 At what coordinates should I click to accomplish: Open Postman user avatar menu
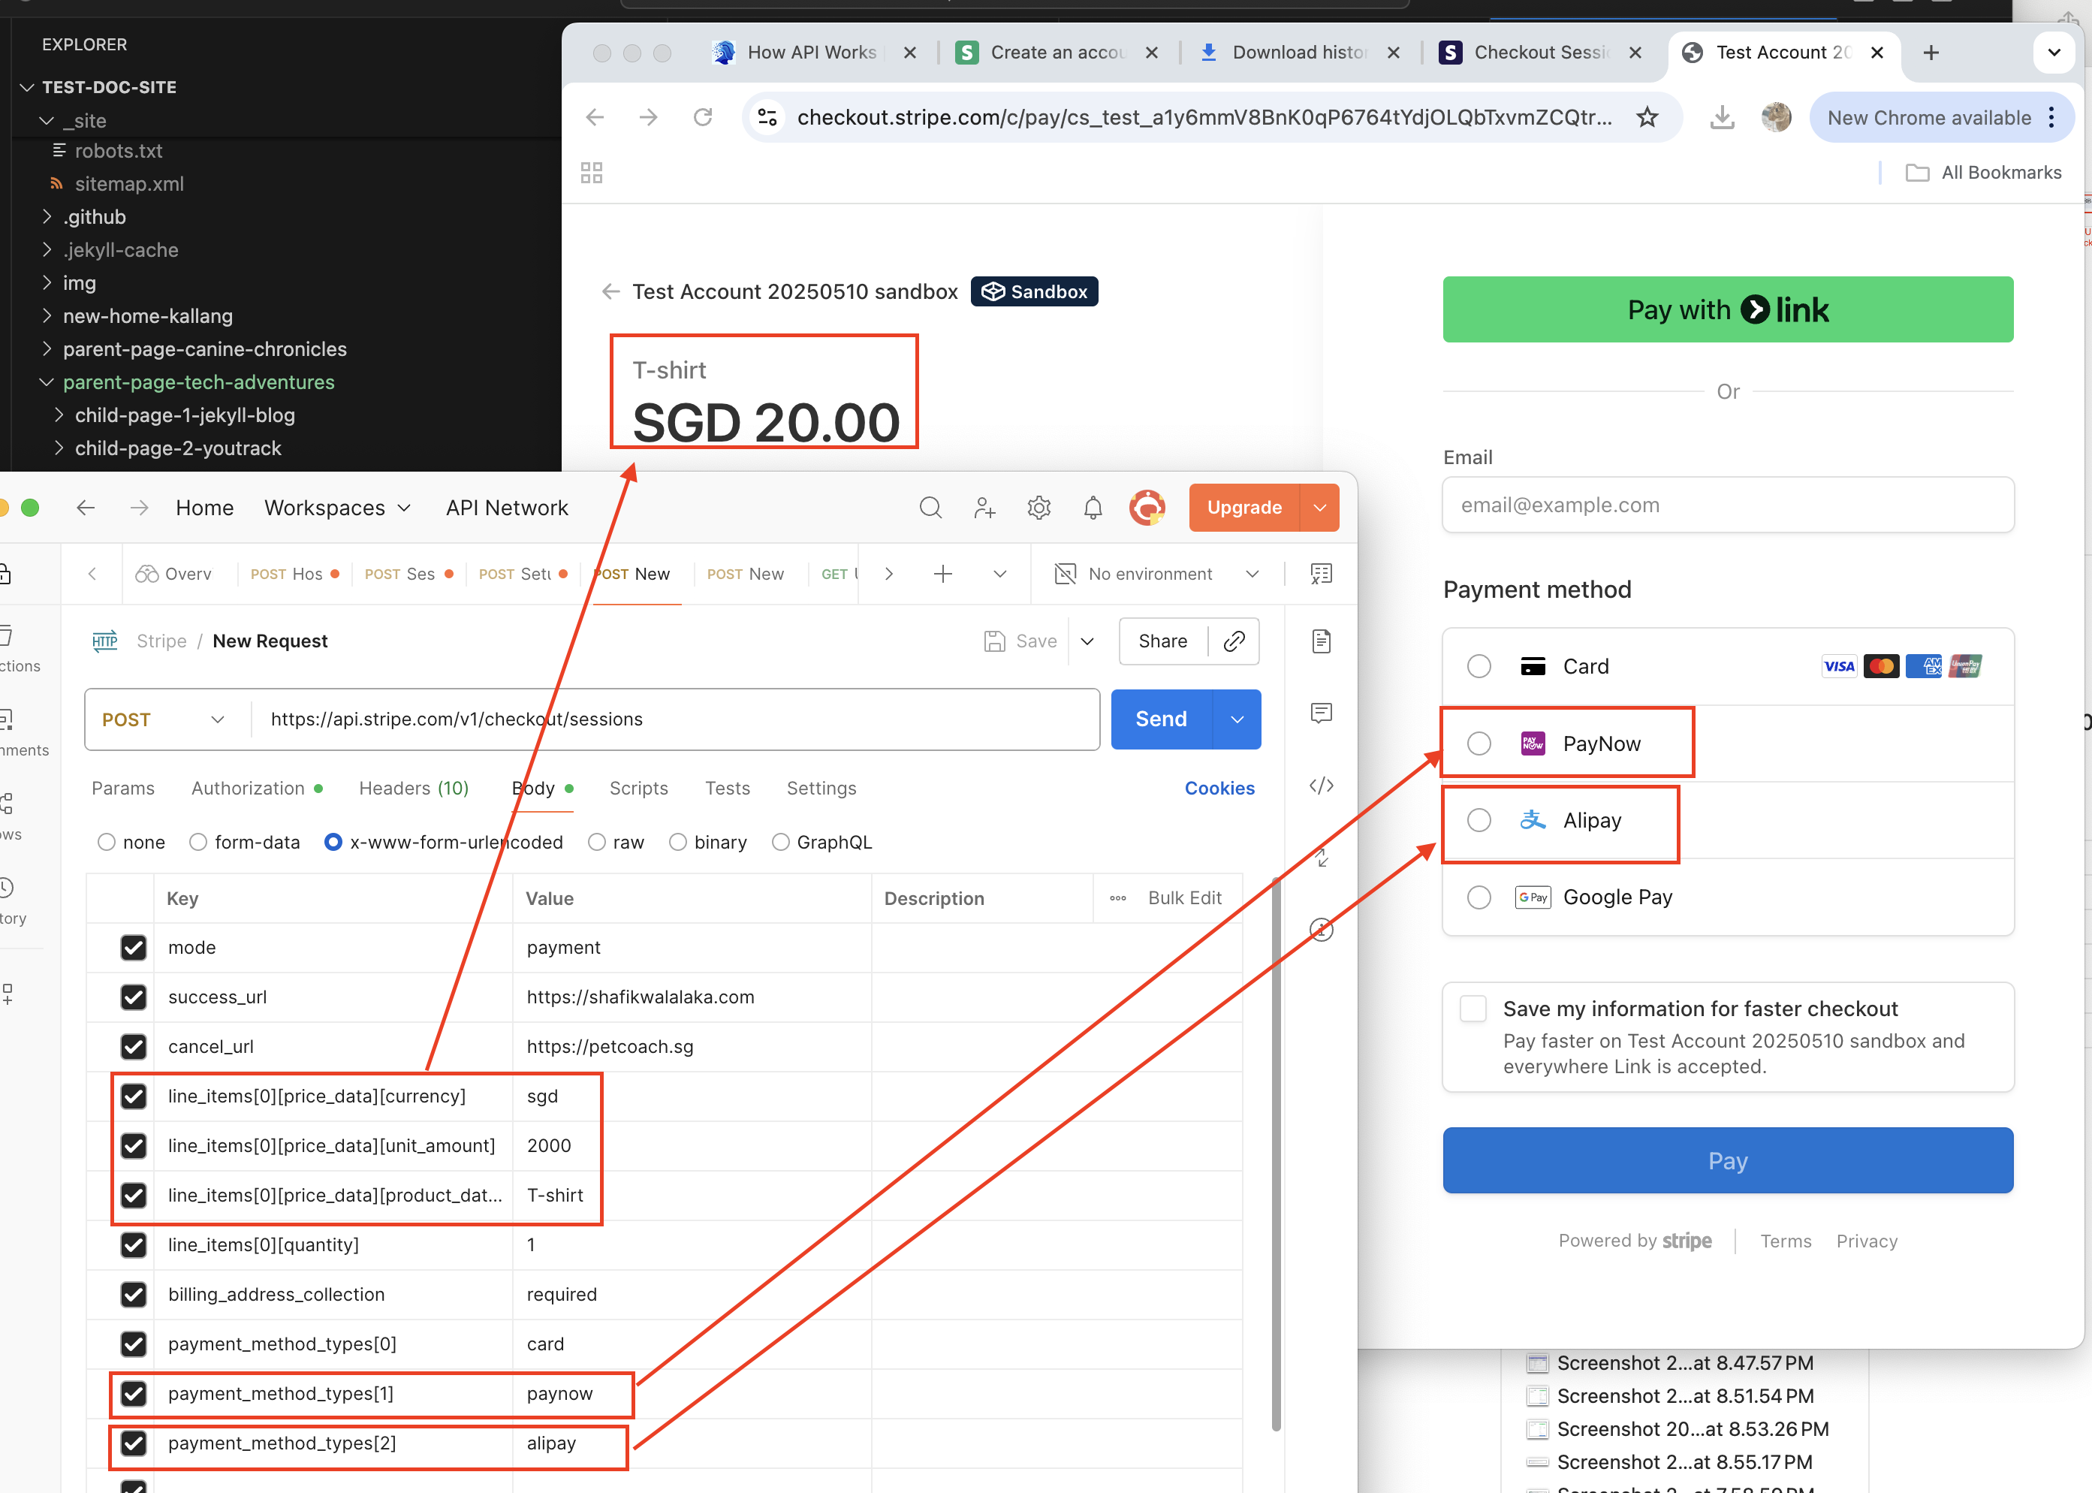point(1147,508)
